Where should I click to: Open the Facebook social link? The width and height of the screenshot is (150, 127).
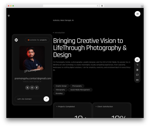point(37,88)
